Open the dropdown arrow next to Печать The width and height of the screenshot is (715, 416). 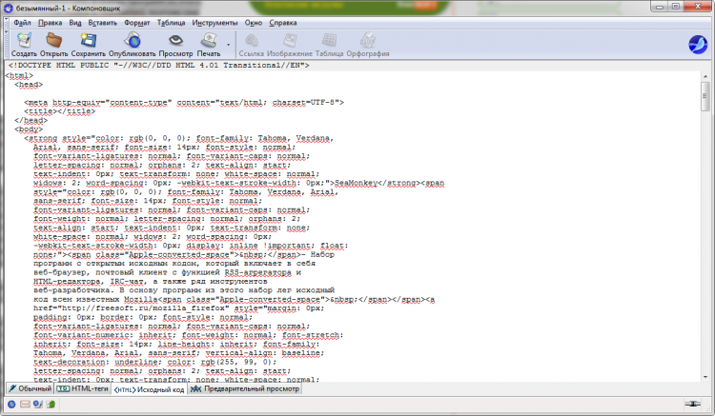[x=228, y=45]
